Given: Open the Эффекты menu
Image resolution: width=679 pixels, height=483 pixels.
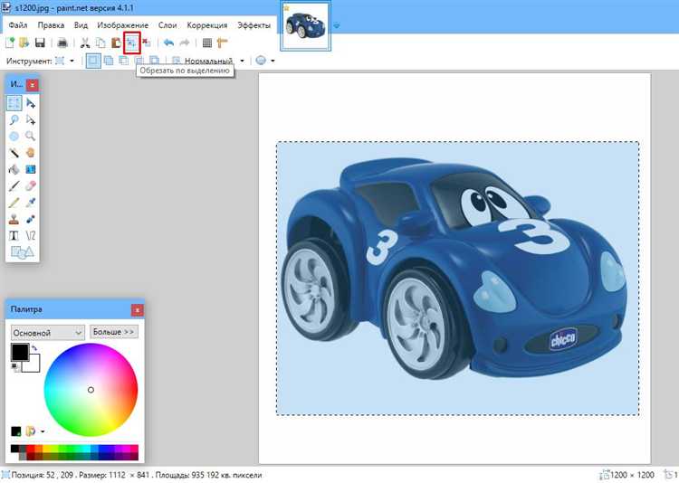Looking at the screenshot, I should (253, 25).
